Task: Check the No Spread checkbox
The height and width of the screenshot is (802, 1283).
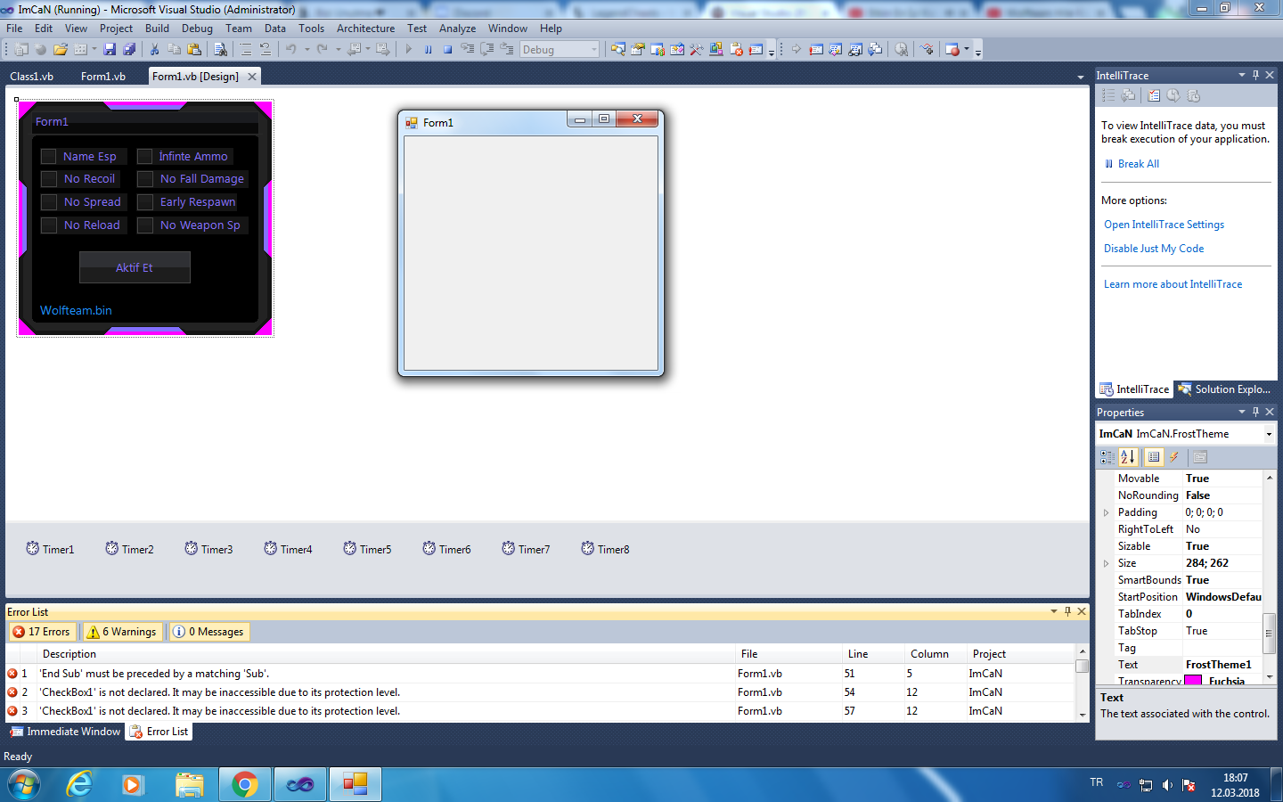Action: [49, 202]
